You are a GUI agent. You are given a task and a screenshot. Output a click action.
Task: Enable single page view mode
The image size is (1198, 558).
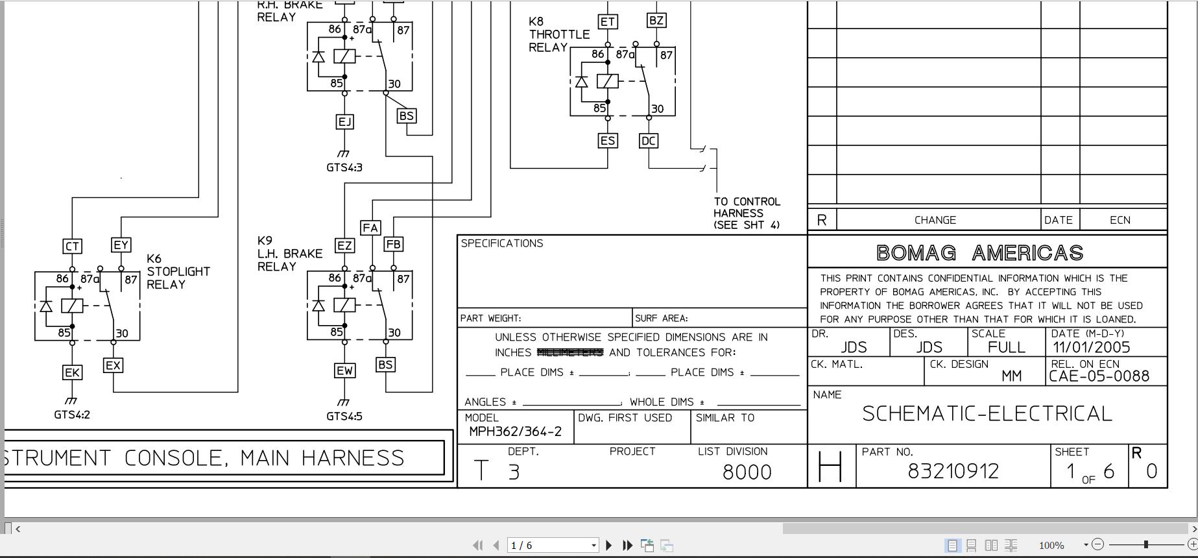952,546
